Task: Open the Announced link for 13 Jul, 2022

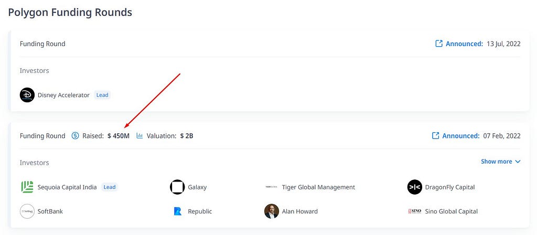Action: [464, 44]
